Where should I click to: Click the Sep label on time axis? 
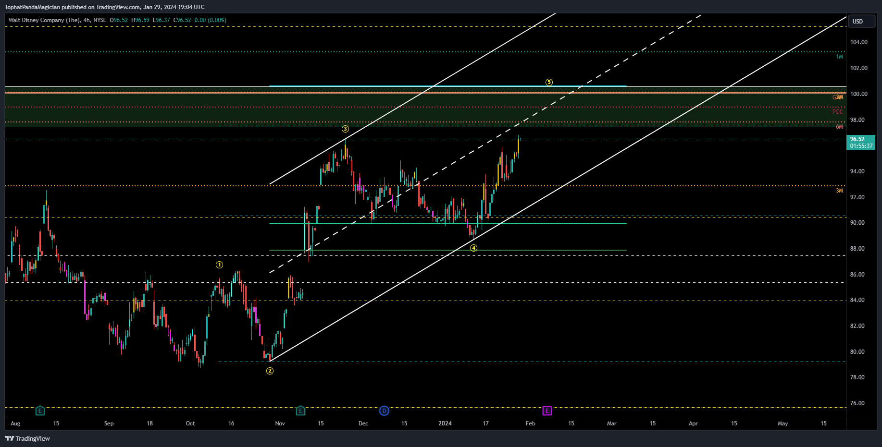[109, 423]
